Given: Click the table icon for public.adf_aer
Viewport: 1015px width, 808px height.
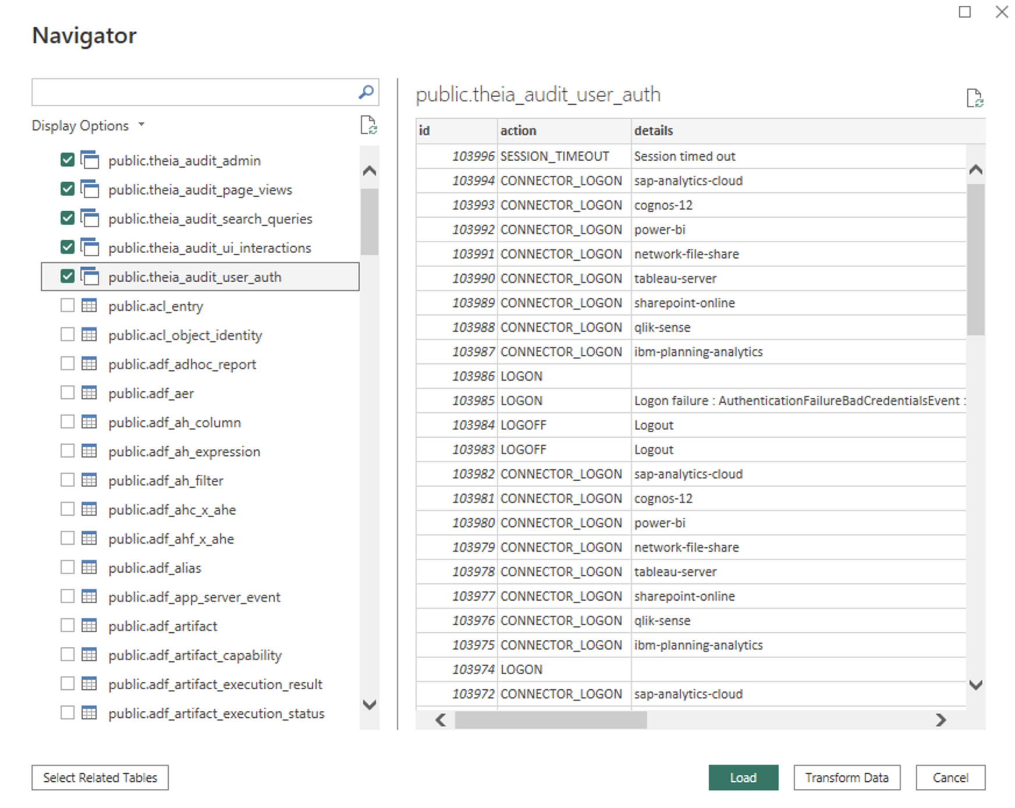Looking at the screenshot, I should tap(89, 393).
